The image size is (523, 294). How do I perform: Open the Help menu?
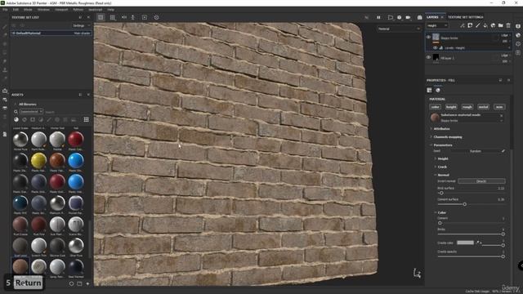click(111, 10)
